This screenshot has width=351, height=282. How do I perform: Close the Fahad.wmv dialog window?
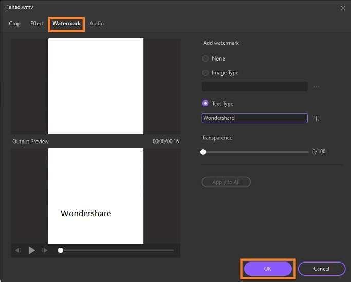pyautogui.click(x=343, y=8)
